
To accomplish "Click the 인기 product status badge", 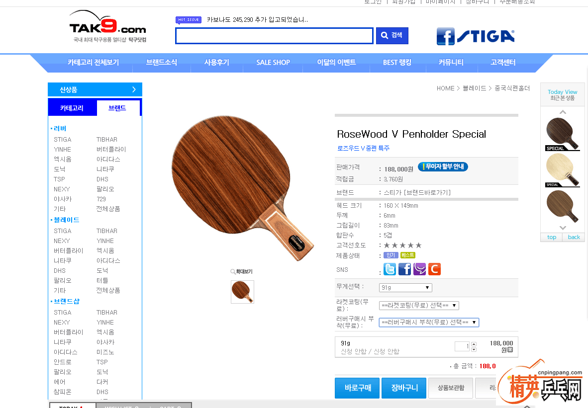I will click(391, 255).
